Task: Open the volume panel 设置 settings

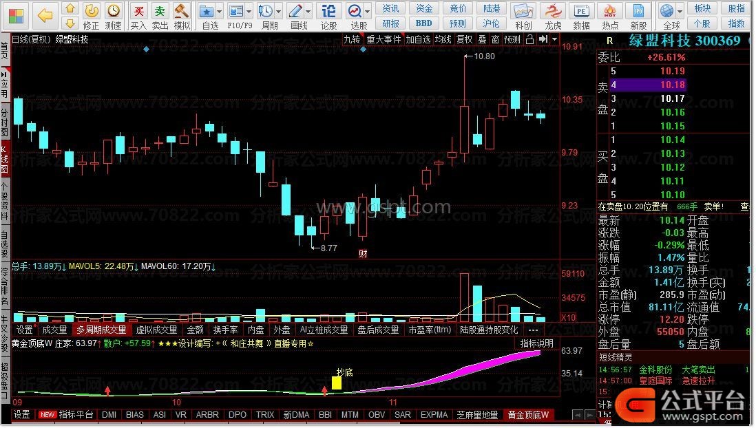Action: click(x=24, y=330)
